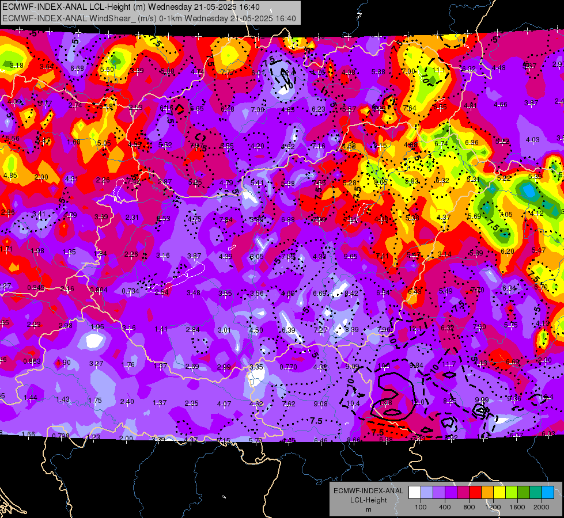This screenshot has width=564, height=518.
Task: Pick the dark green legend swatch
Action: pos(523,493)
